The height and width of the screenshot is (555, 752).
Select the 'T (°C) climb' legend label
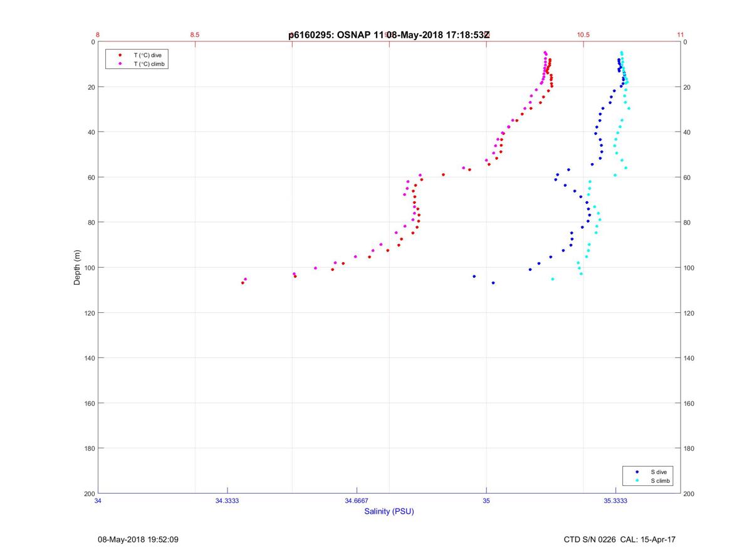[149, 64]
